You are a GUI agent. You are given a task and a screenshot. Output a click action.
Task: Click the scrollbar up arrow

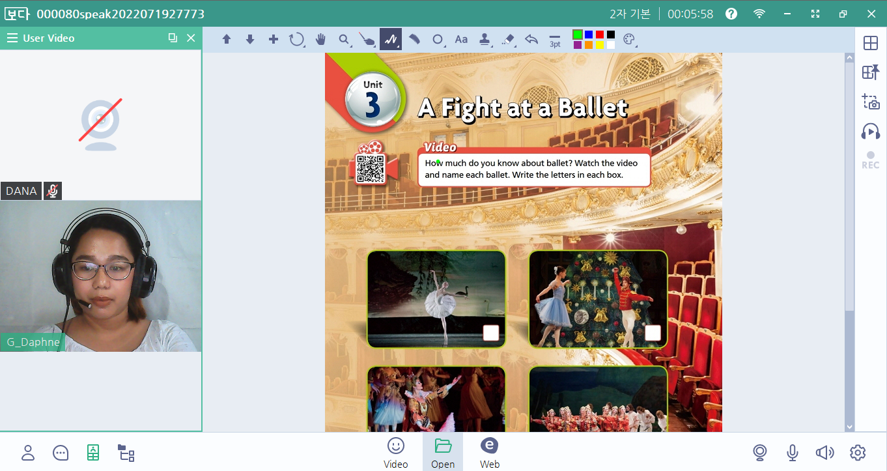pyautogui.click(x=849, y=58)
